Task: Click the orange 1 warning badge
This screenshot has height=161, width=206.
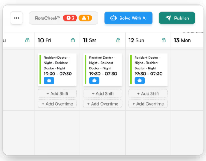Action: pyautogui.click(x=85, y=18)
